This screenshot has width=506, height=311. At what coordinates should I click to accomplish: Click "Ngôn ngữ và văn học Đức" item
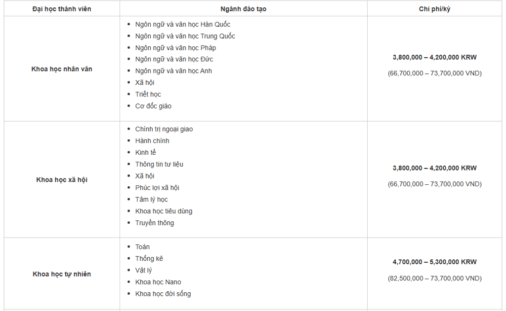click(174, 59)
